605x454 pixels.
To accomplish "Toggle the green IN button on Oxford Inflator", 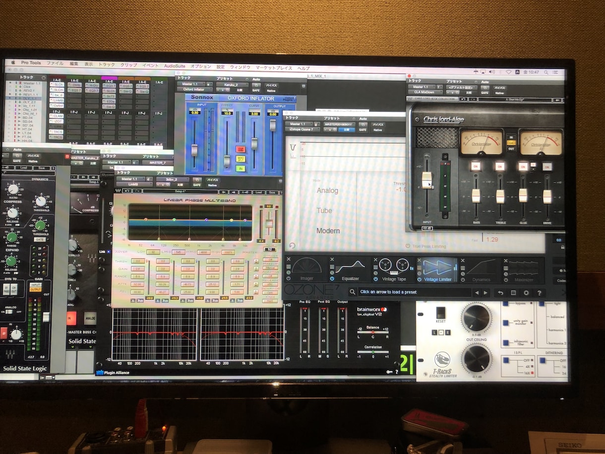I will pos(241,169).
